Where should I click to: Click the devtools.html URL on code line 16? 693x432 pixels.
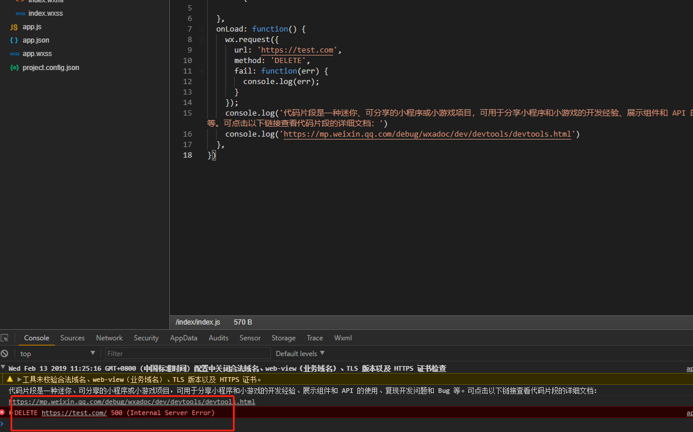click(427, 134)
